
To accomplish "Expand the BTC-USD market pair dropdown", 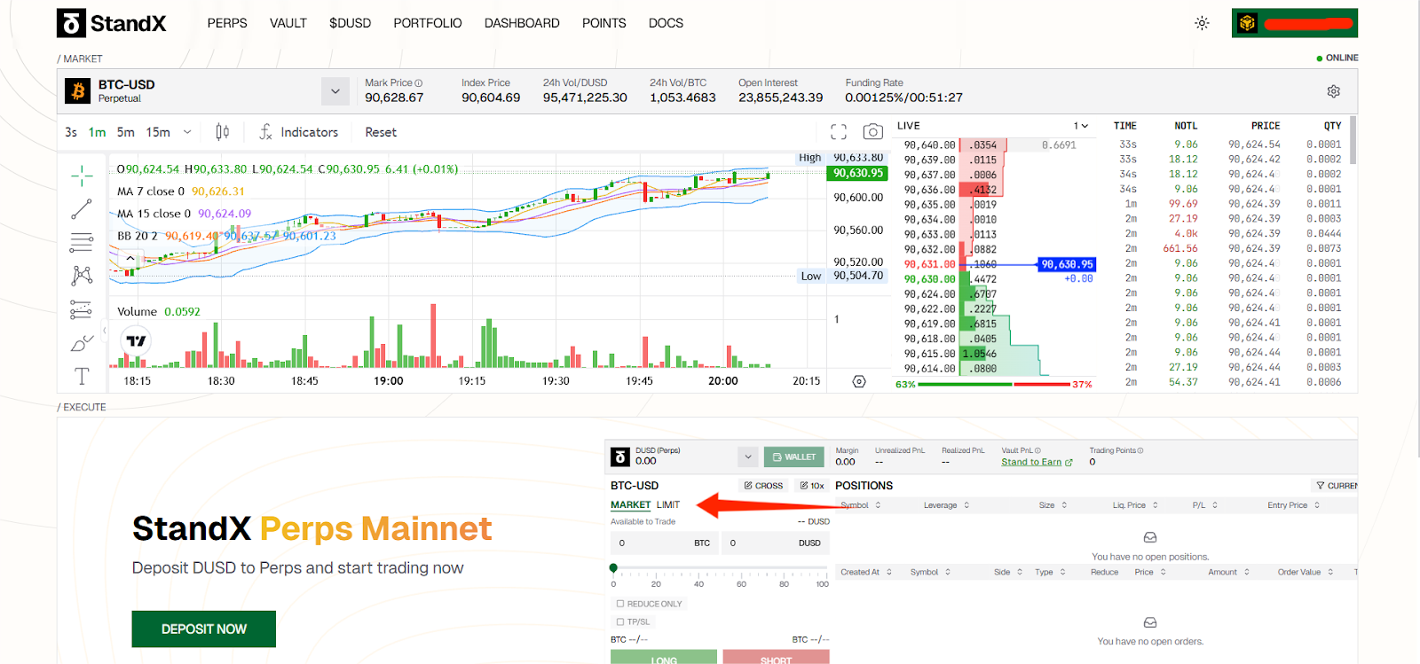I will point(335,91).
